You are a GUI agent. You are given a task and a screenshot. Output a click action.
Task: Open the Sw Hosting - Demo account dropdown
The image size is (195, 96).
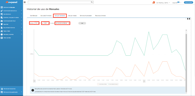(163, 3)
